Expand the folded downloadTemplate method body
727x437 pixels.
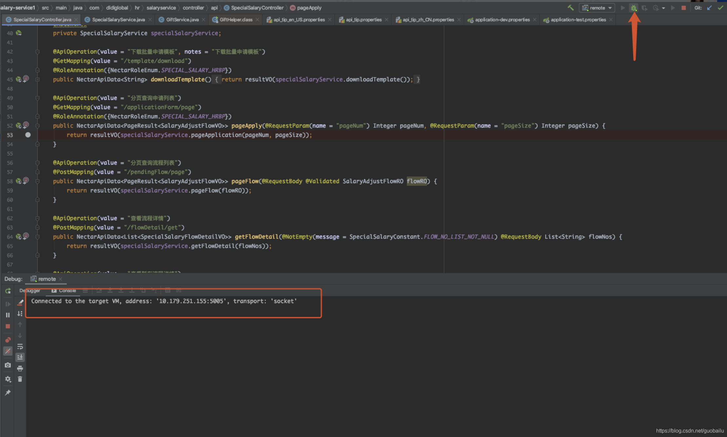tap(37, 80)
